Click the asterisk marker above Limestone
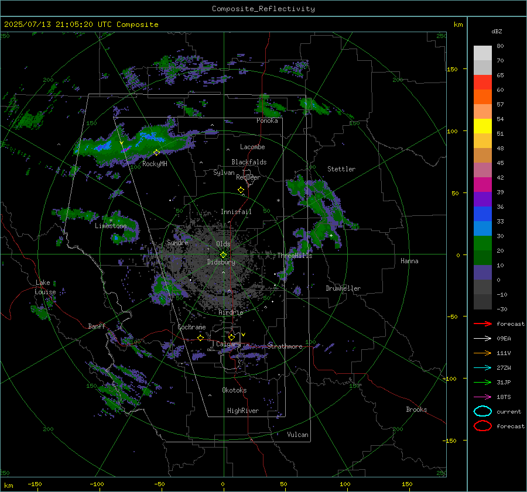Viewport: 527px width, 492px height. [x=111, y=221]
